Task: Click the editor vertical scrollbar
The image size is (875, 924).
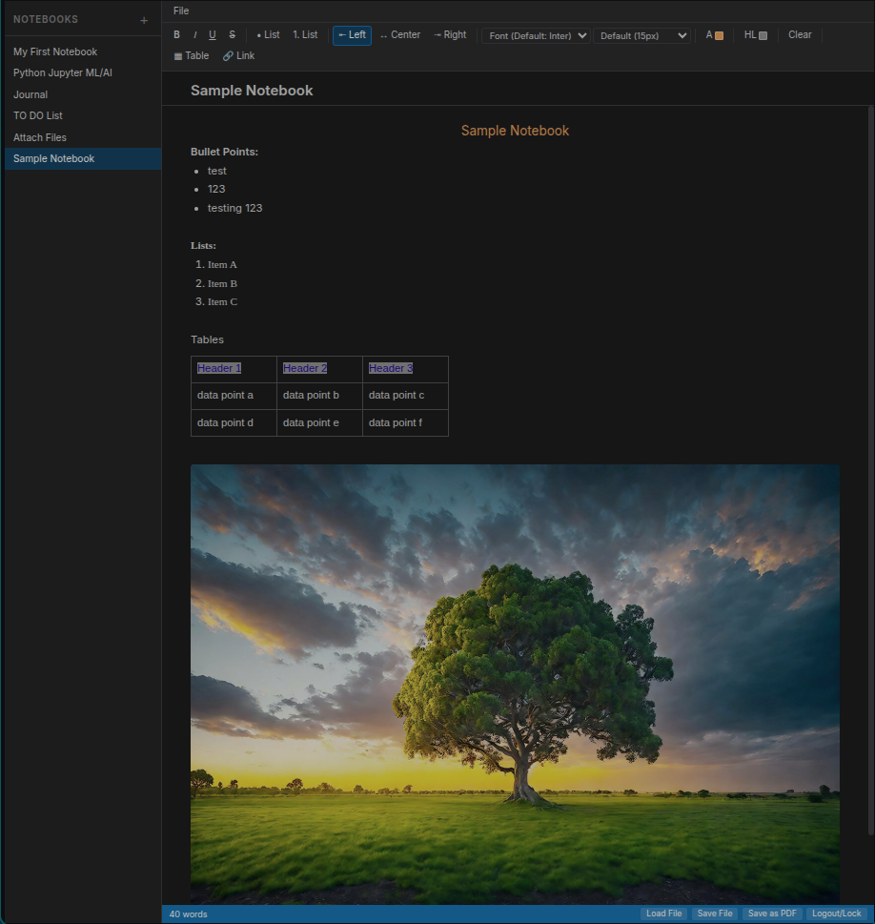Action: [871, 470]
